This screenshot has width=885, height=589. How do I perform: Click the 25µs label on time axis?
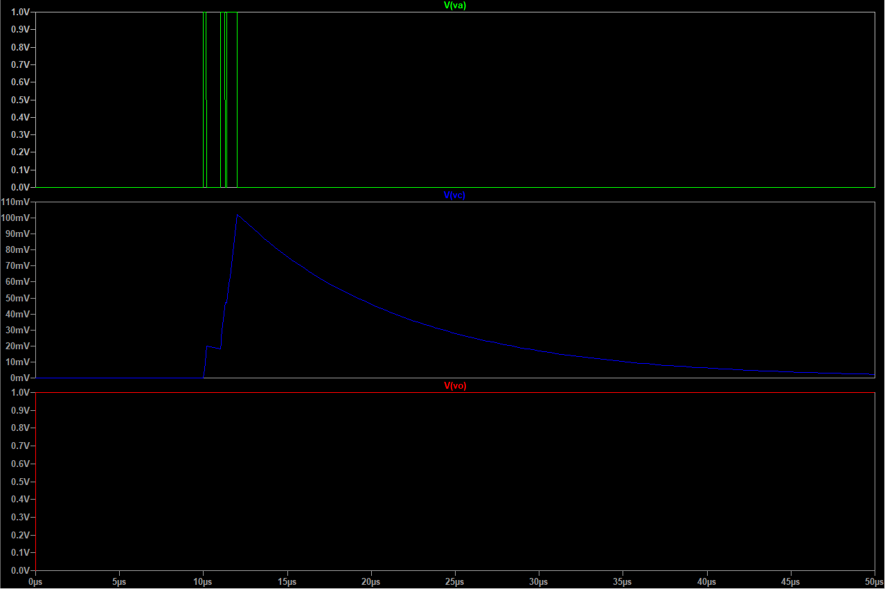click(x=455, y=582)
